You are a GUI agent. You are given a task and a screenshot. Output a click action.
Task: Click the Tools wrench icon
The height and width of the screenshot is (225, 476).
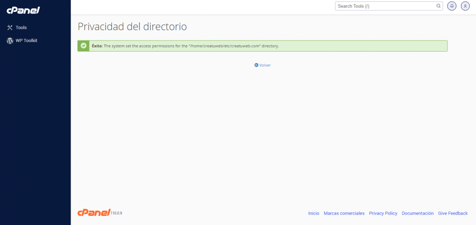10,28
